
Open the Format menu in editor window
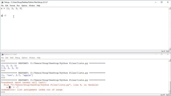point(12,6)
